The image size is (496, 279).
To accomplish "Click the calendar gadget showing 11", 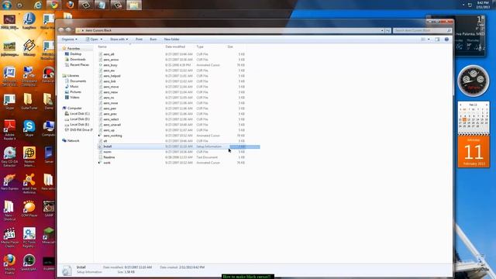I will (474, 151).
